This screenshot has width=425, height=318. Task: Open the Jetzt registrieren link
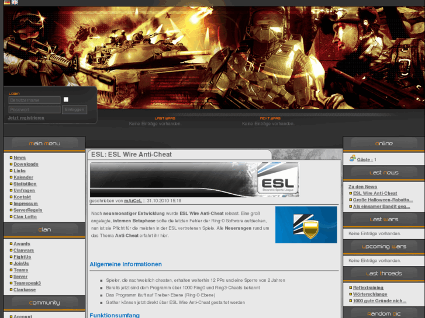26,118
